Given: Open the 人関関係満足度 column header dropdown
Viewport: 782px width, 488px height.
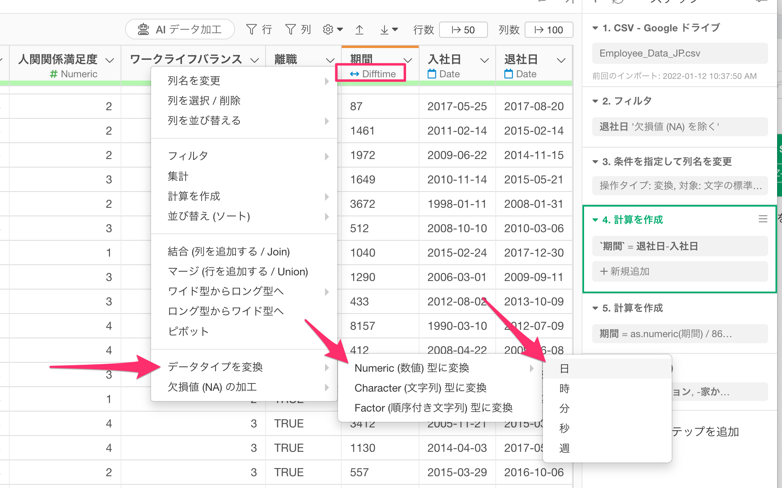Looking at the screenshot, I should (110, 60).
